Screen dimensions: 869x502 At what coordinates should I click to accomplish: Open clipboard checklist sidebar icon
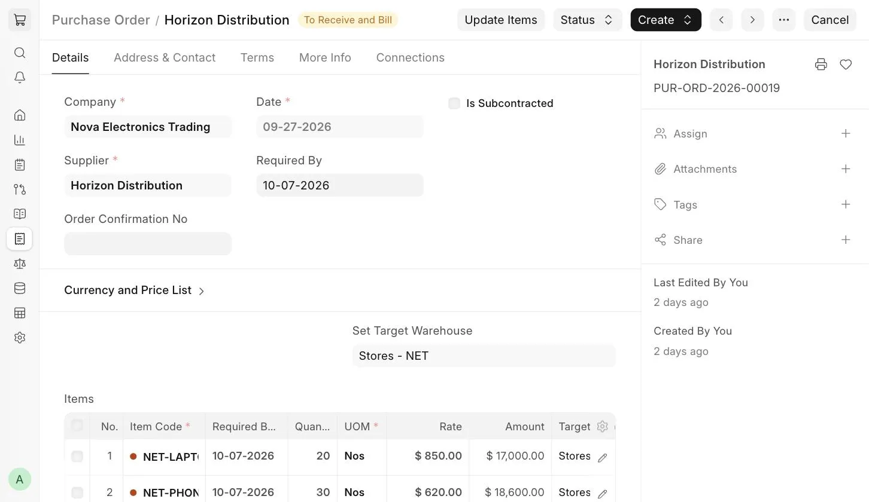20,164
